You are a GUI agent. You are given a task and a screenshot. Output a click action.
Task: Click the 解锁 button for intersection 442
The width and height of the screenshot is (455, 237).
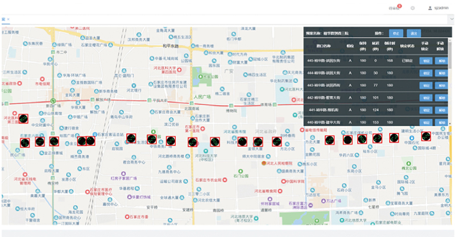(441, 98)
